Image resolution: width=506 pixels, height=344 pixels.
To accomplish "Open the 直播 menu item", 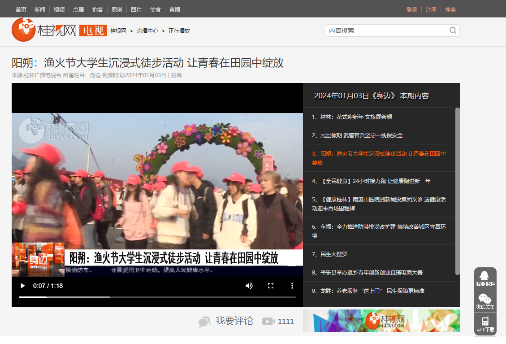I will (x=175, y=10).
